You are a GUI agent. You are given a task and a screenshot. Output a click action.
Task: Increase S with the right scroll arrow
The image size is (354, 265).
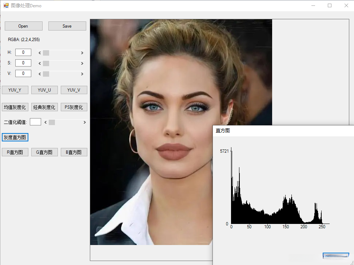(x=82, y=63)
